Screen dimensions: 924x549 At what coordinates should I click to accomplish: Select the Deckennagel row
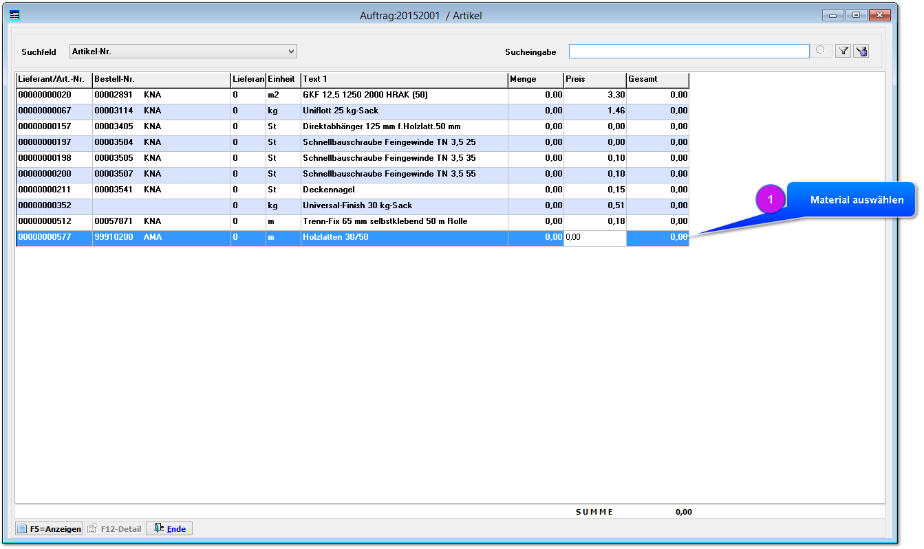pyautogui.click(x=352, y=190)
